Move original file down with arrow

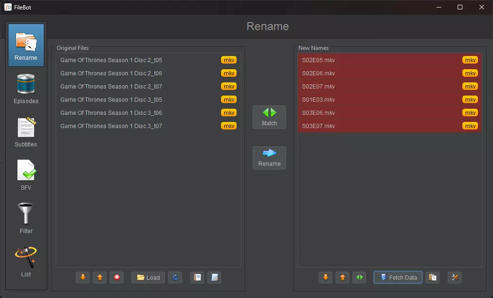(82, 278)
